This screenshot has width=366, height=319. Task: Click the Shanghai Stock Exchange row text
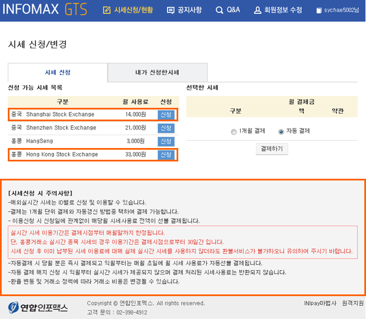coord(60,115)
